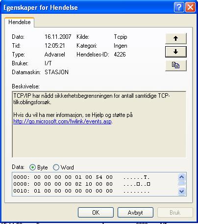The width and height of the screenshot is (198, 224).
Task: Go to previous event with up arrow
Action: pyautogui.click(x=176, y=38)
